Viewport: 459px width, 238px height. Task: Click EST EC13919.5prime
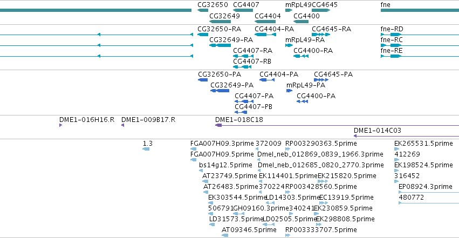click(346, 198)
